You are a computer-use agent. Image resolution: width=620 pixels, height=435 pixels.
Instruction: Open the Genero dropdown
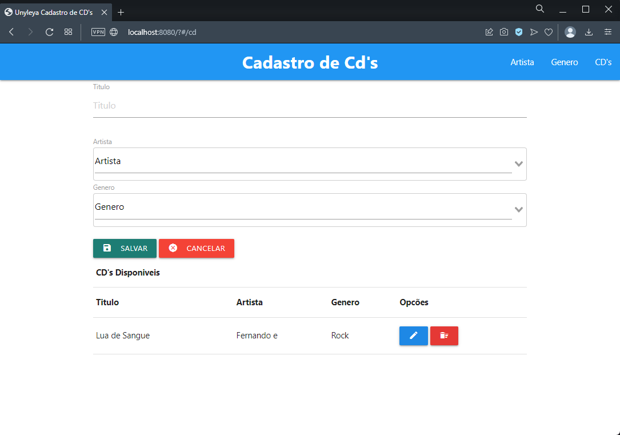(x=518, y=210)
